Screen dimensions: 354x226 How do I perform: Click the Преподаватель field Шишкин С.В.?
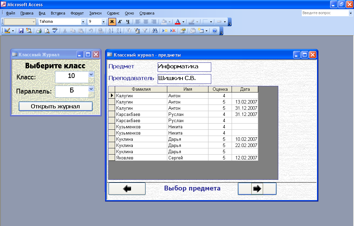pyautogui.click(x=184, y=79)
